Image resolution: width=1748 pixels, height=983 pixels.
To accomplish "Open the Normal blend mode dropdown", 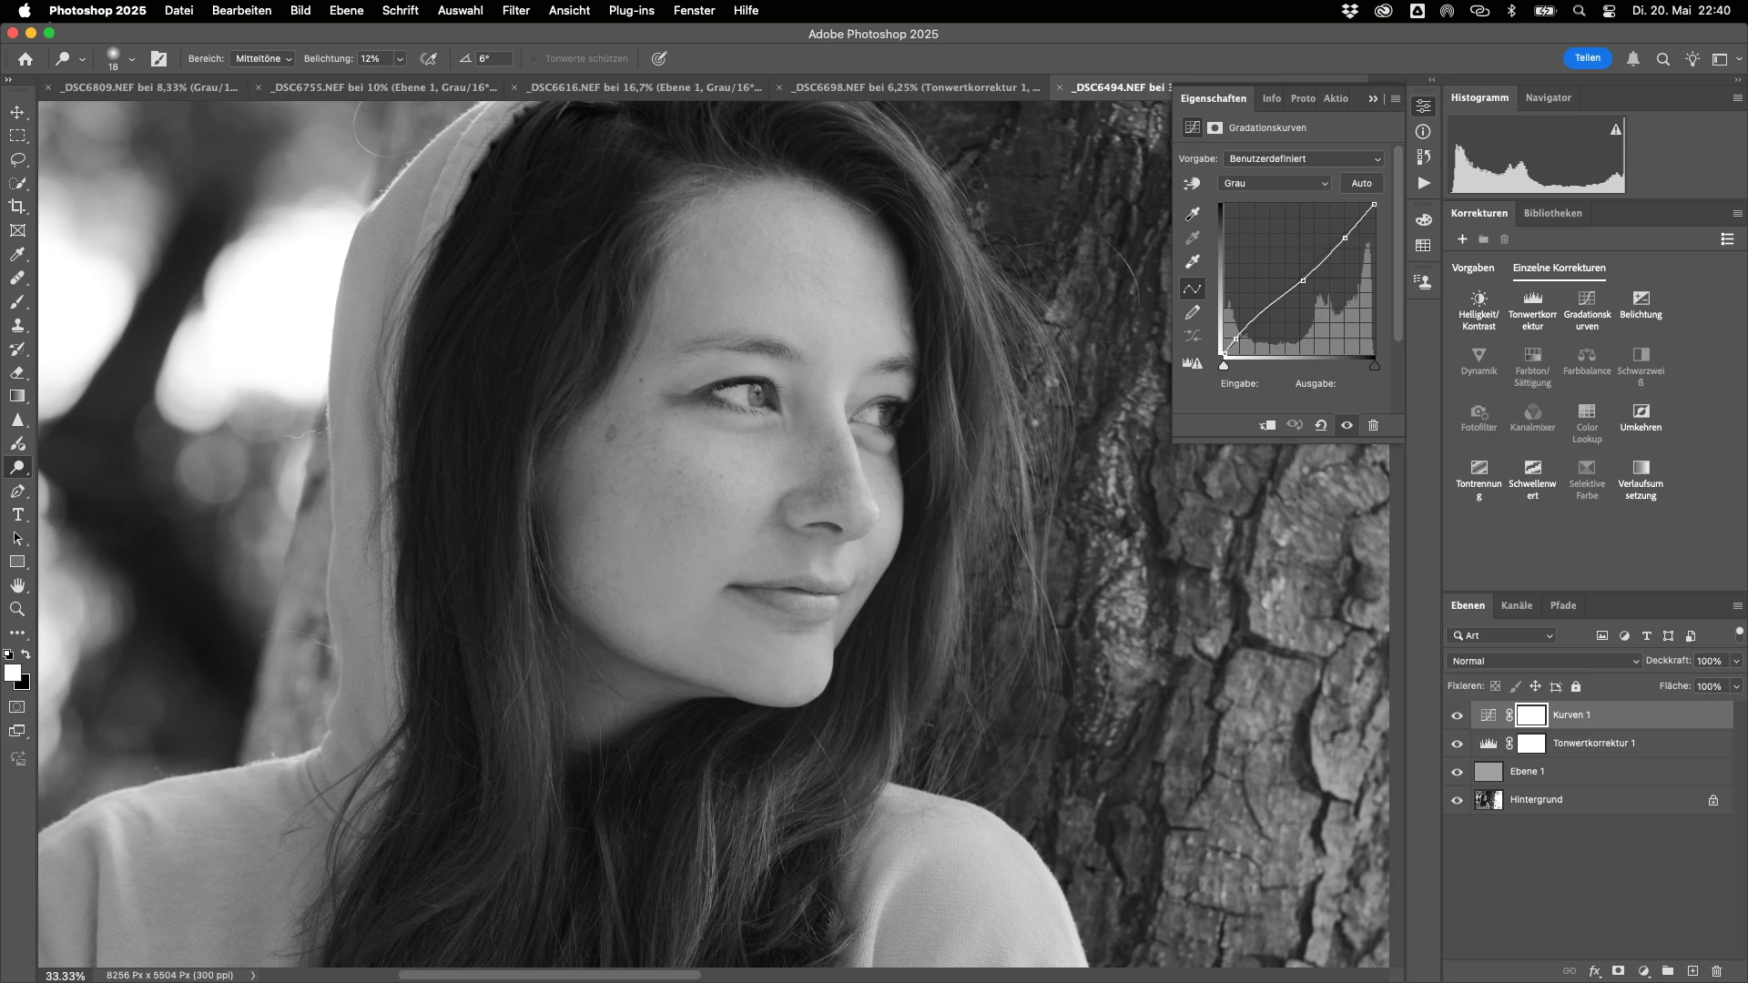I will pos(1544,661).
